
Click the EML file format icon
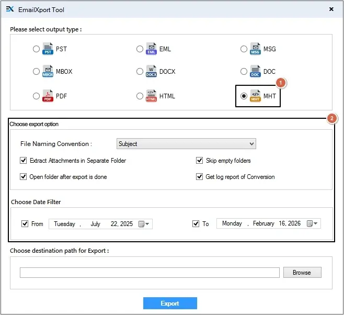tap(151, 49)
